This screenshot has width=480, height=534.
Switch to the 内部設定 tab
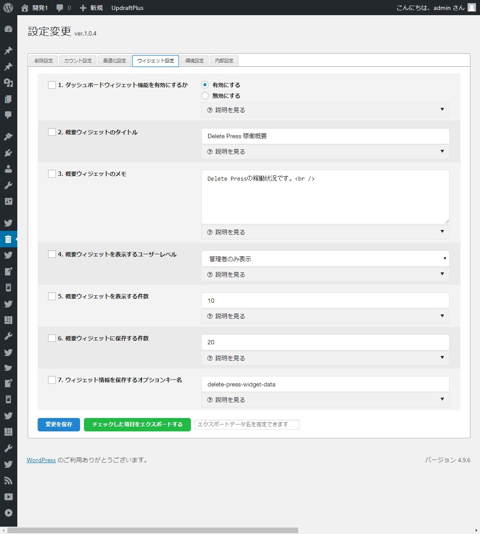click(x=224, y=61)
